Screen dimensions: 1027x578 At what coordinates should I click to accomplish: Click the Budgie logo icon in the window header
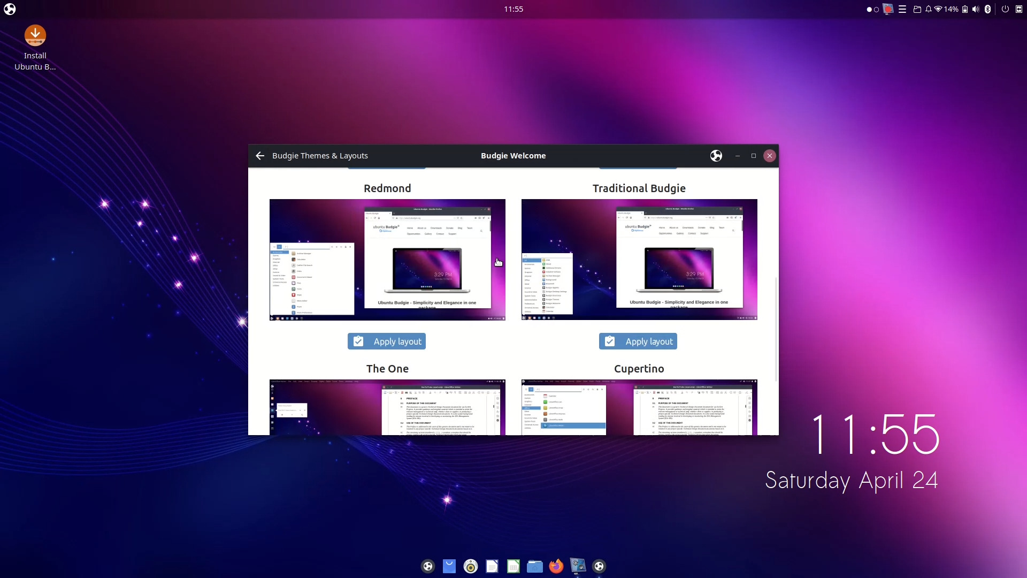click(716, 156)
